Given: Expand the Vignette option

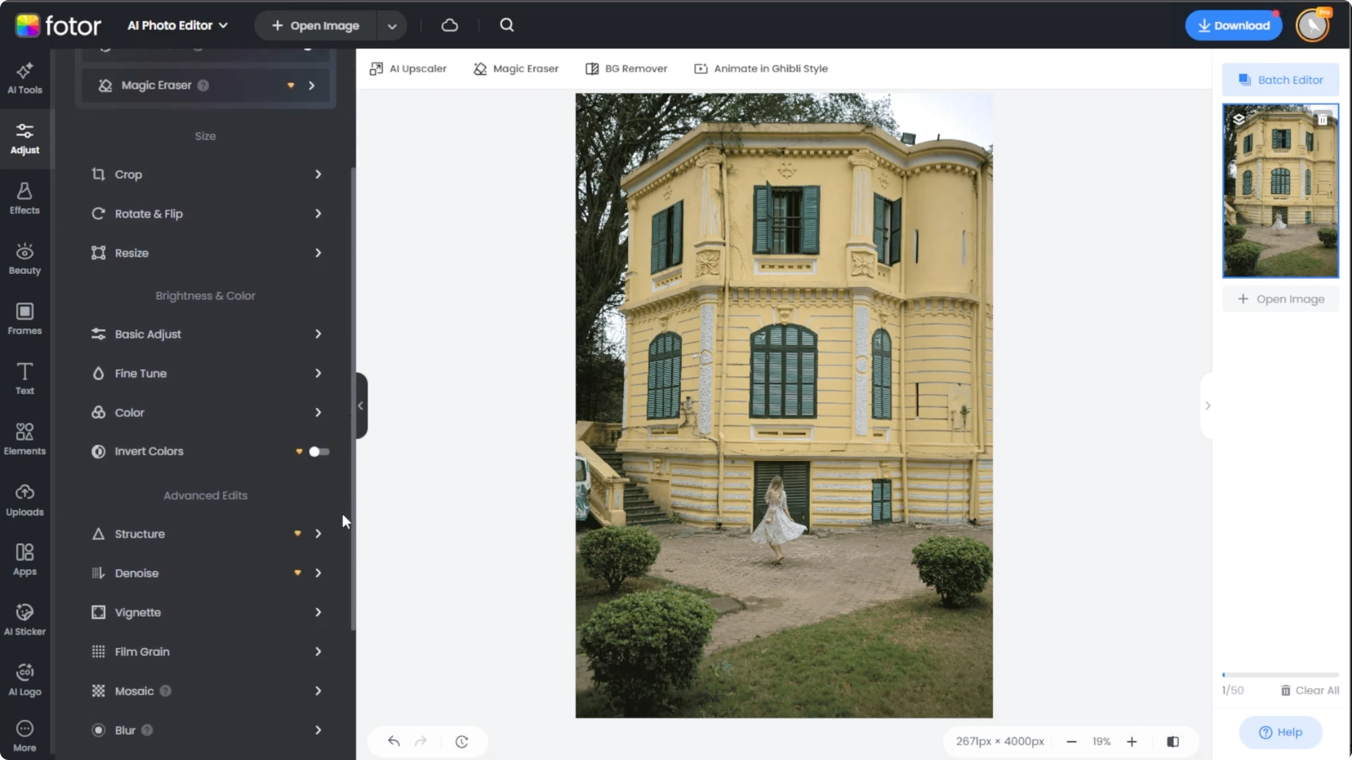Looking at the screenshot, I should pos(206,612).
